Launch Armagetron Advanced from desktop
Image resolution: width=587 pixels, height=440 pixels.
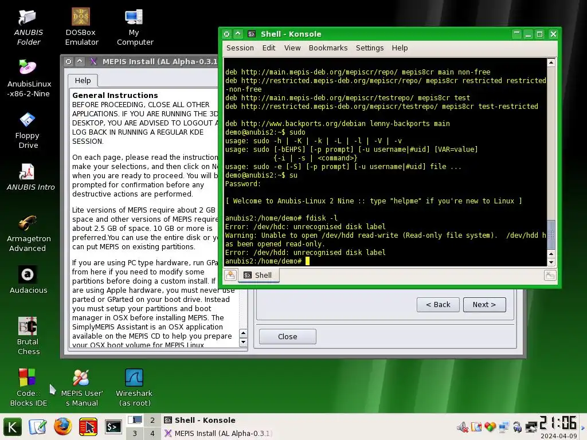pos(29,234)
